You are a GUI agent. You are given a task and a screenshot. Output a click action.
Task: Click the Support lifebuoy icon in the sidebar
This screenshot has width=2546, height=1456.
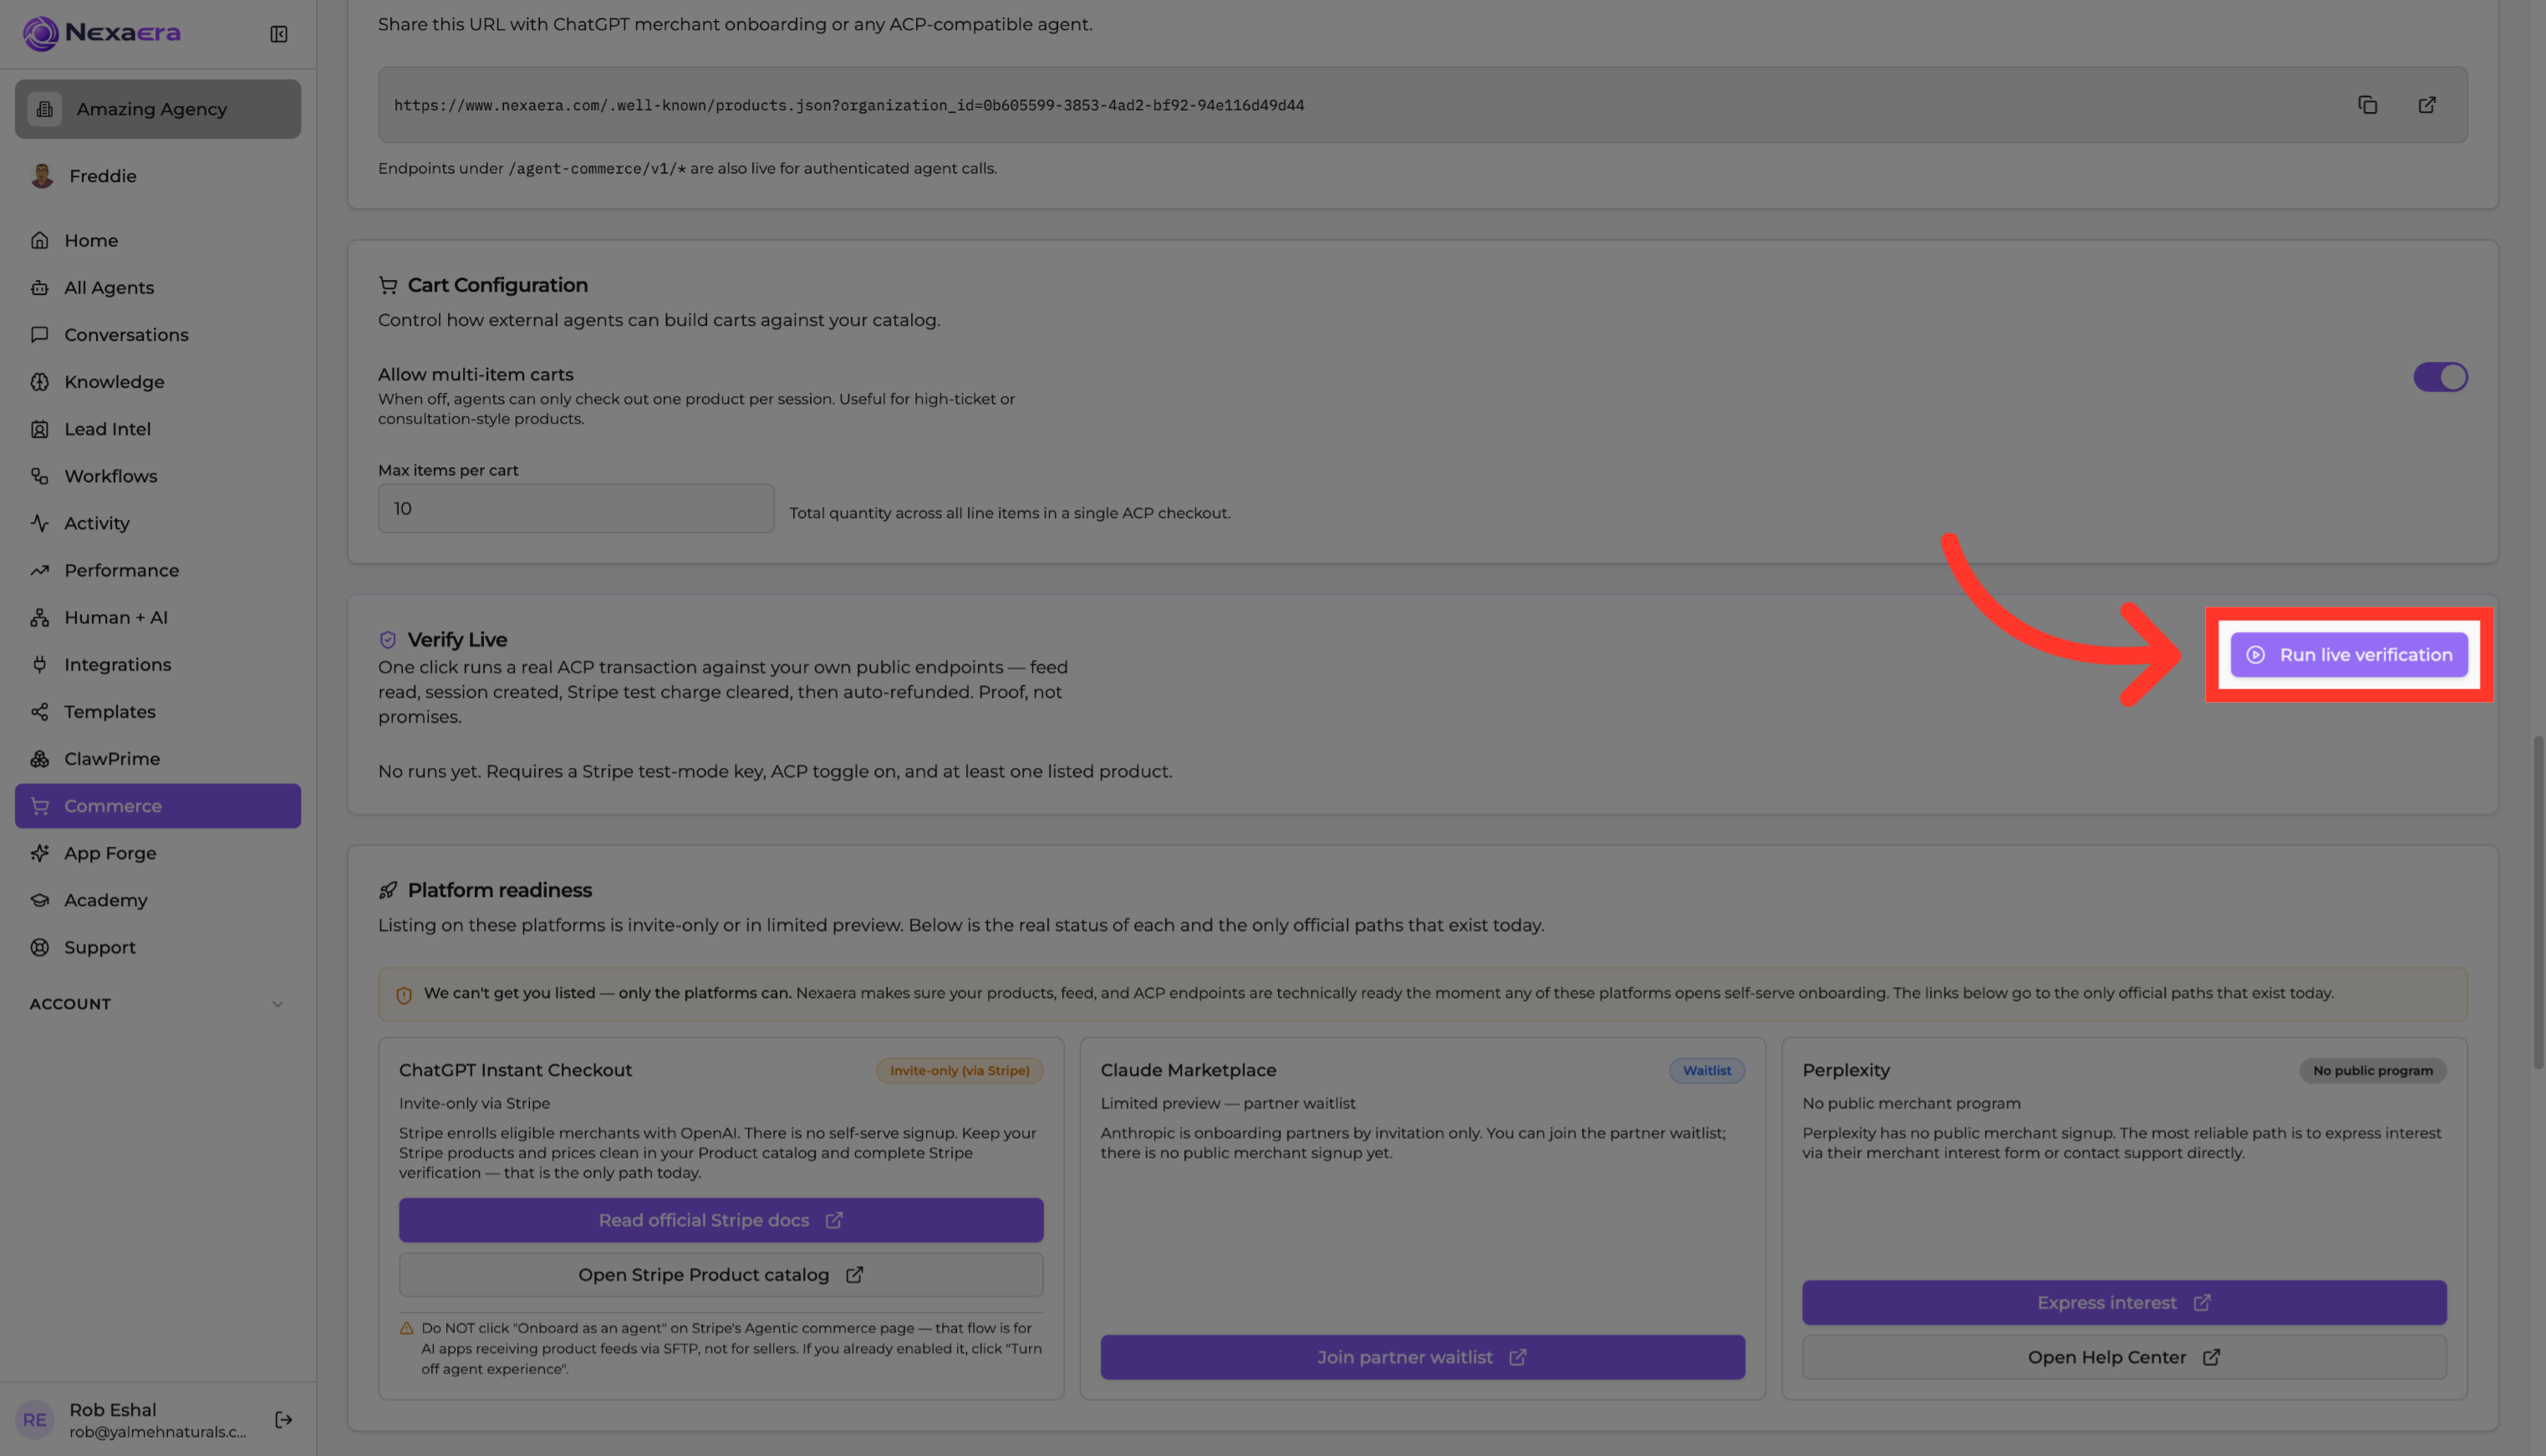tap(40, 947)
